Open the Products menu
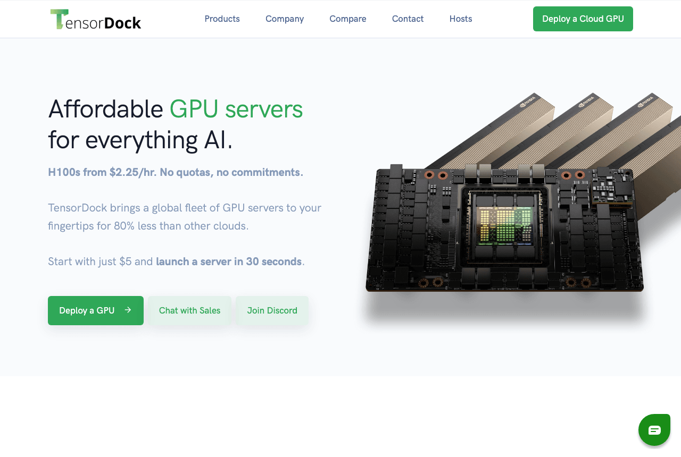The image size is (681, 457). 222,19
